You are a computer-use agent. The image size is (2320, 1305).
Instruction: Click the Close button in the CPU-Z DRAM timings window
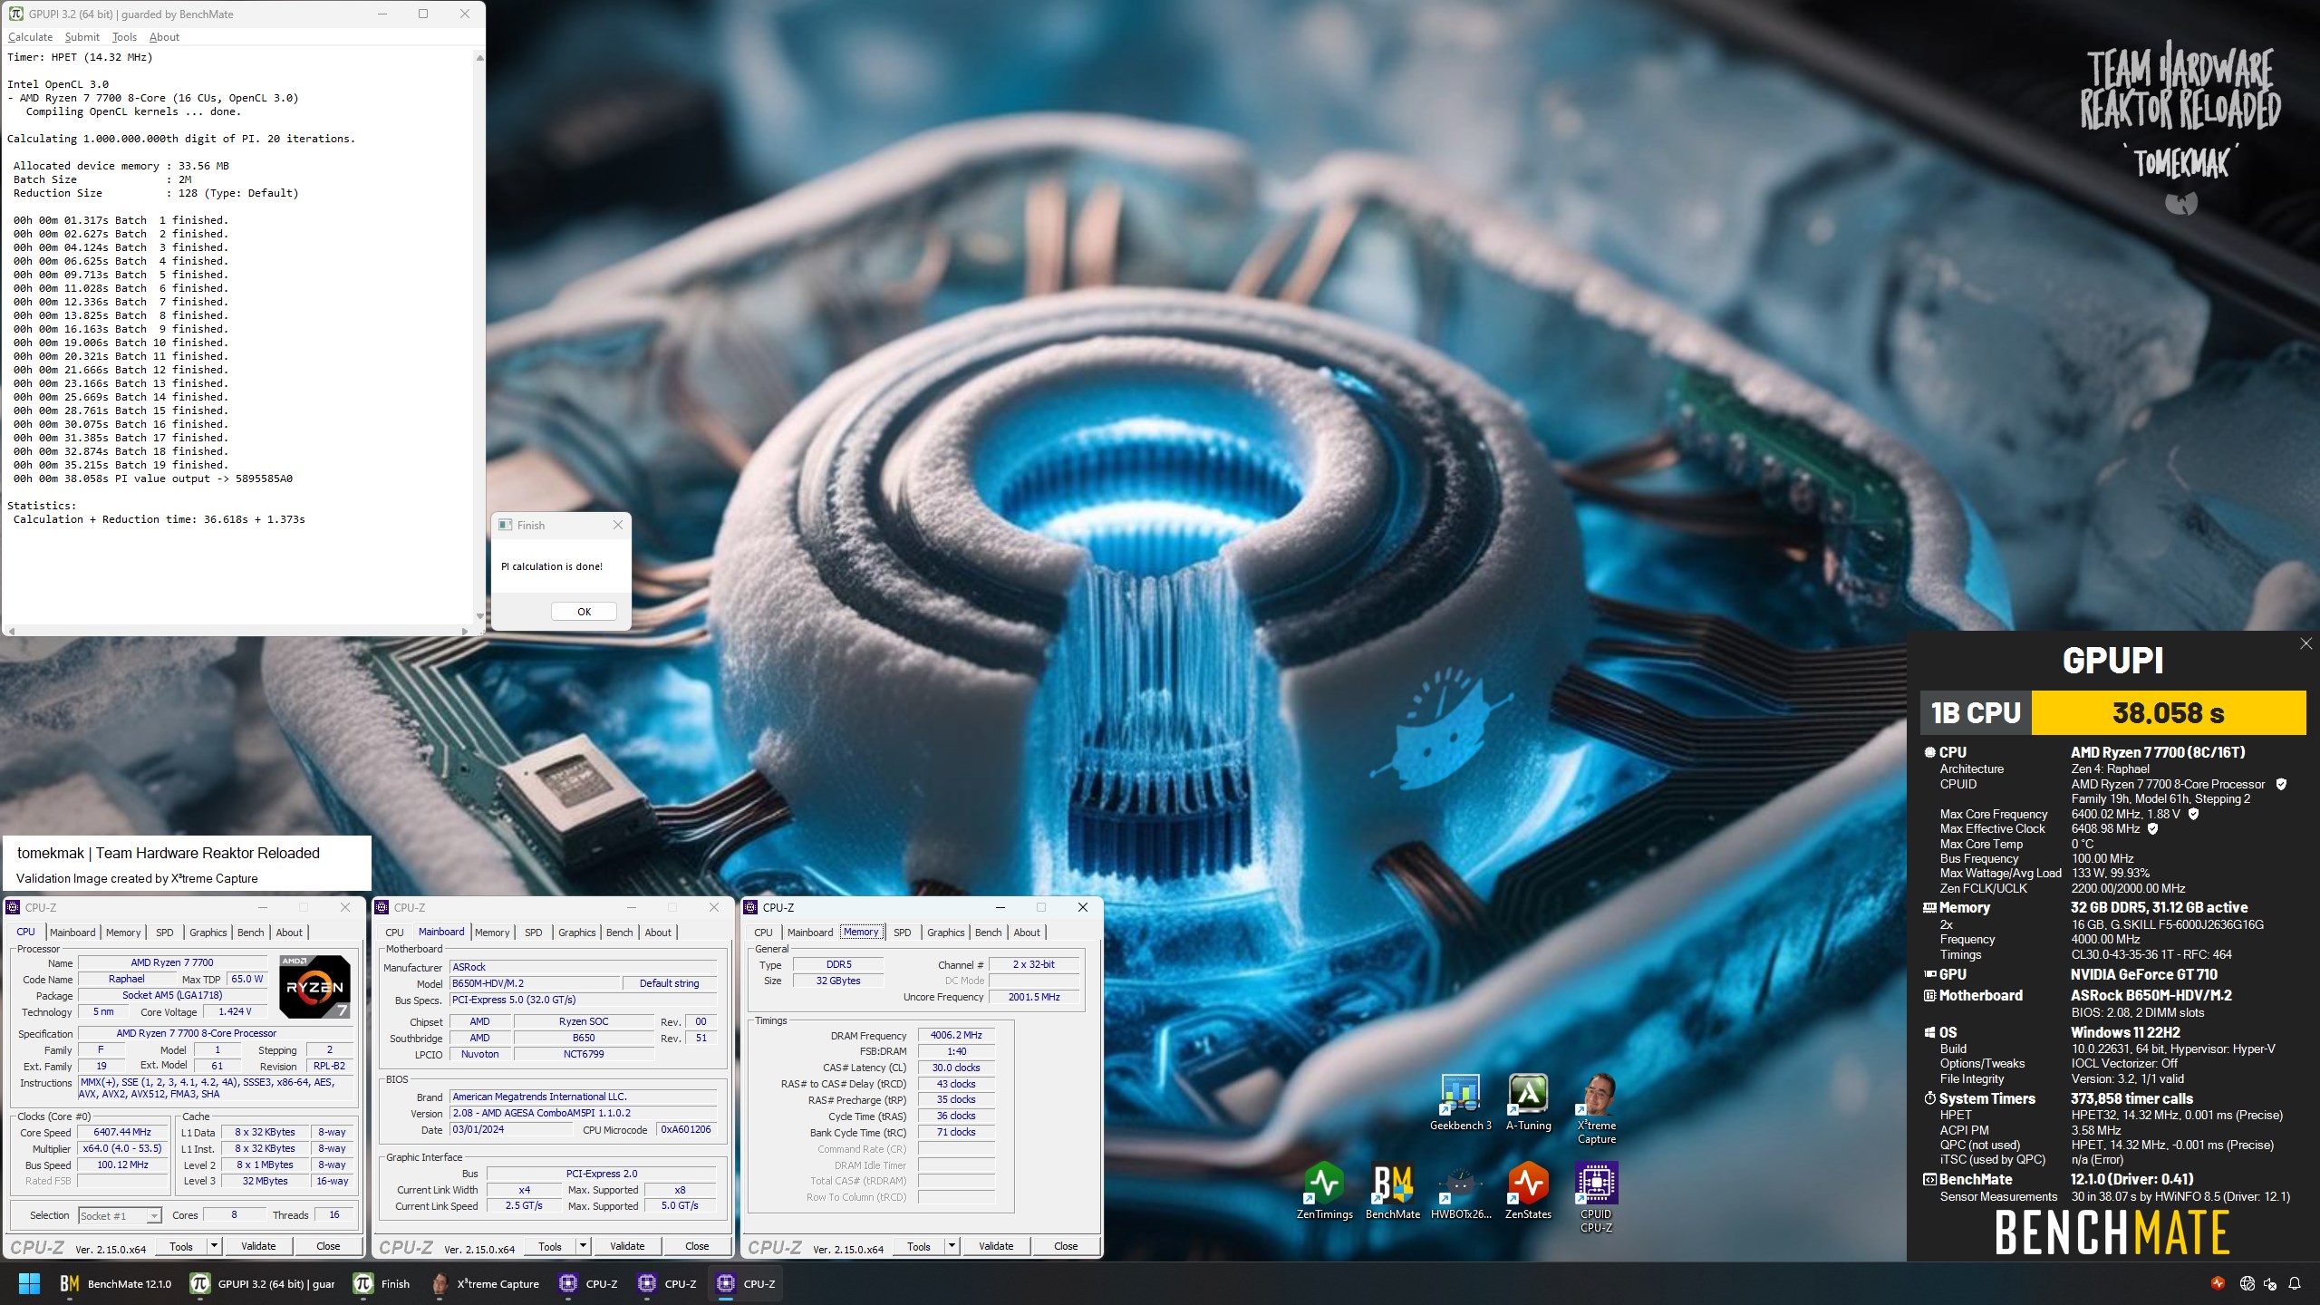pos(1066,1246)
